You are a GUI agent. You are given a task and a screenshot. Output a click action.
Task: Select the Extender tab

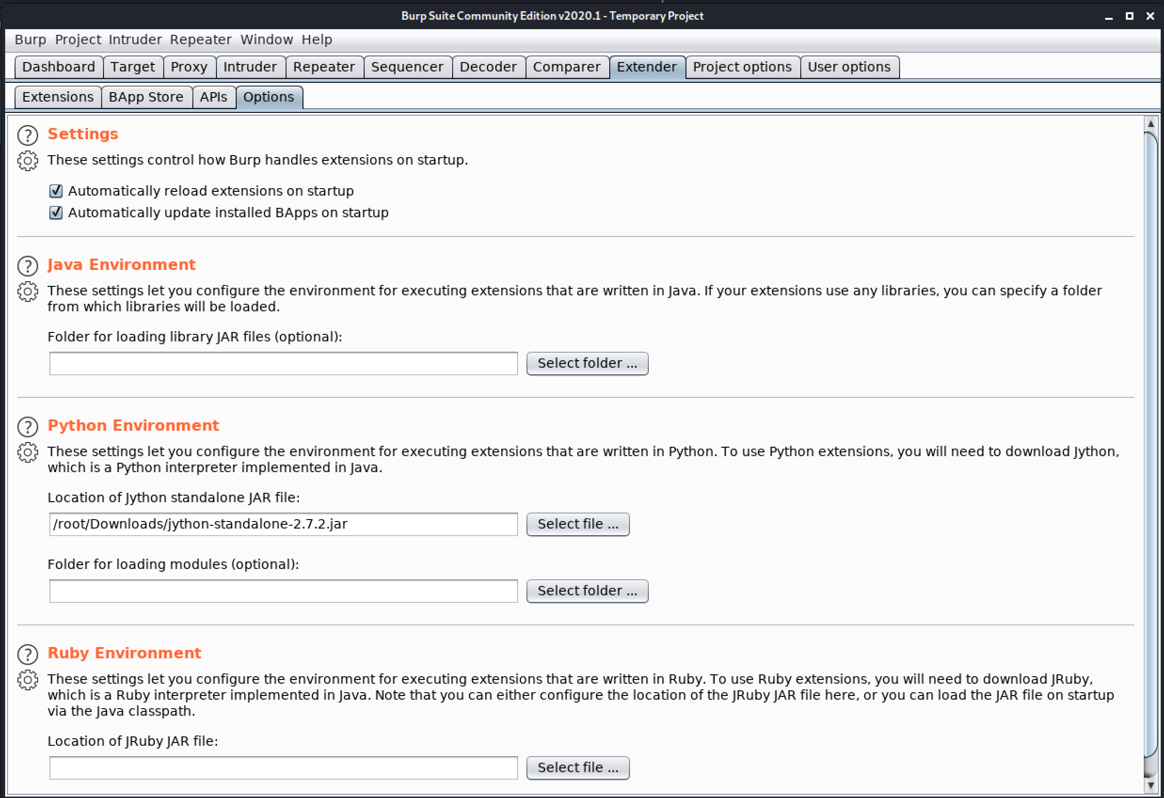pyautogui.click(x=647, y=67)
